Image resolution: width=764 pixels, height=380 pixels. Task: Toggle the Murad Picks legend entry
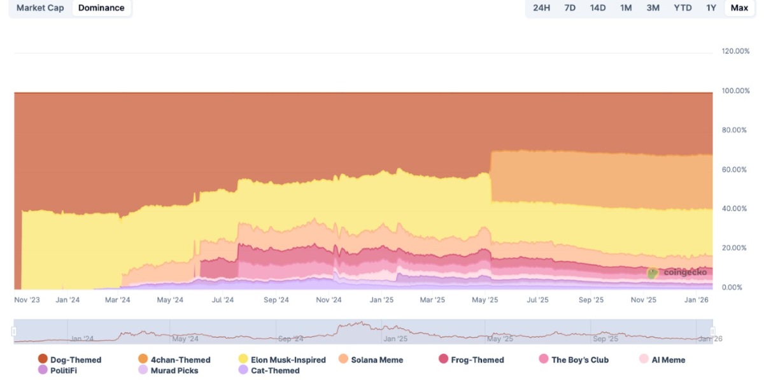pos(168,370)
